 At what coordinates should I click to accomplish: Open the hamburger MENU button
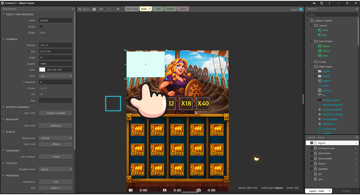pos(84,9)
